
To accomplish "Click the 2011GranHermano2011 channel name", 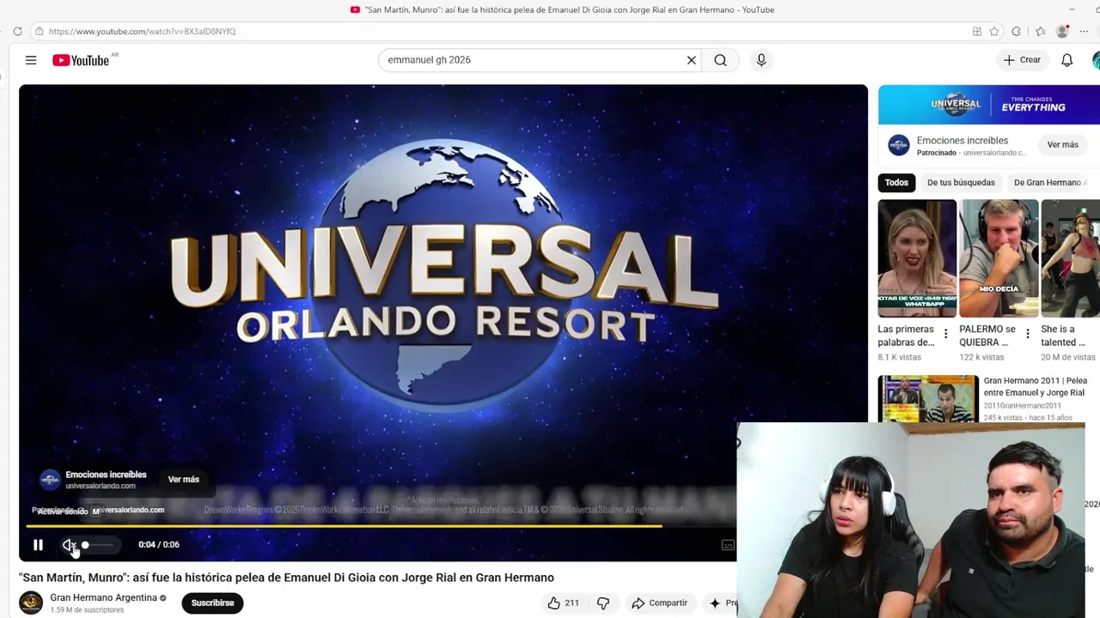I will click(1022, 406).
